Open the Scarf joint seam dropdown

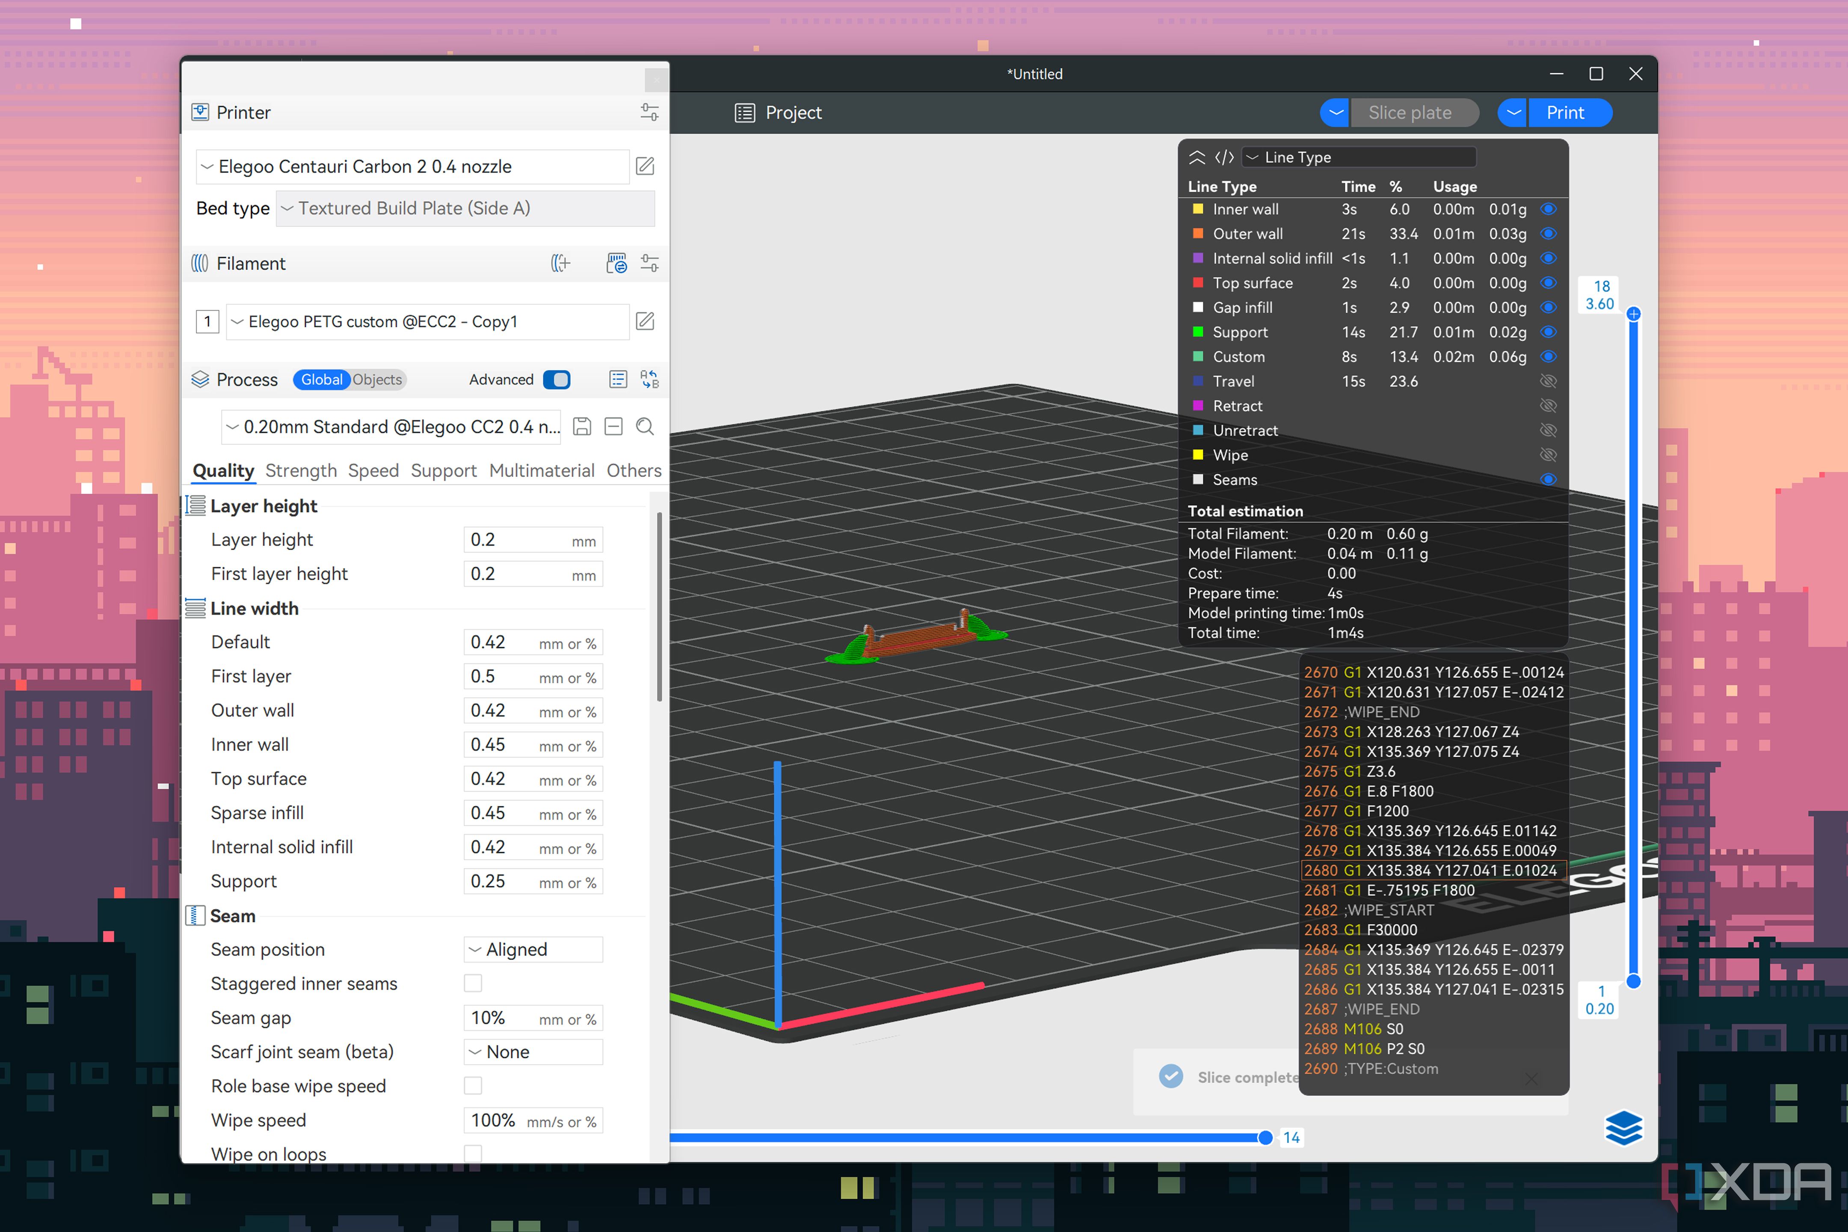click(533, 1052)
